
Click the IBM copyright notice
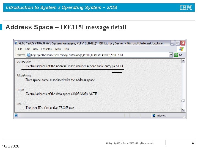[130, 143]
